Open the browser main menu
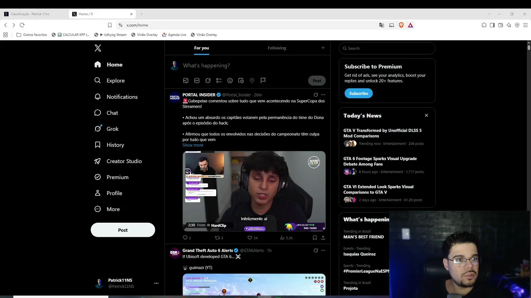This screenshot has width=531, height=298. click(525, 25)
